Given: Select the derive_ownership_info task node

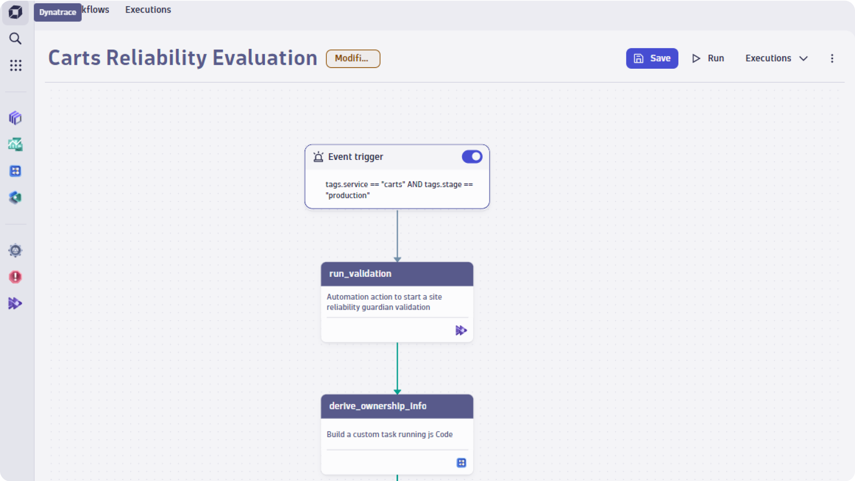Looking at the screenshot, I should (x=397, y=406).
